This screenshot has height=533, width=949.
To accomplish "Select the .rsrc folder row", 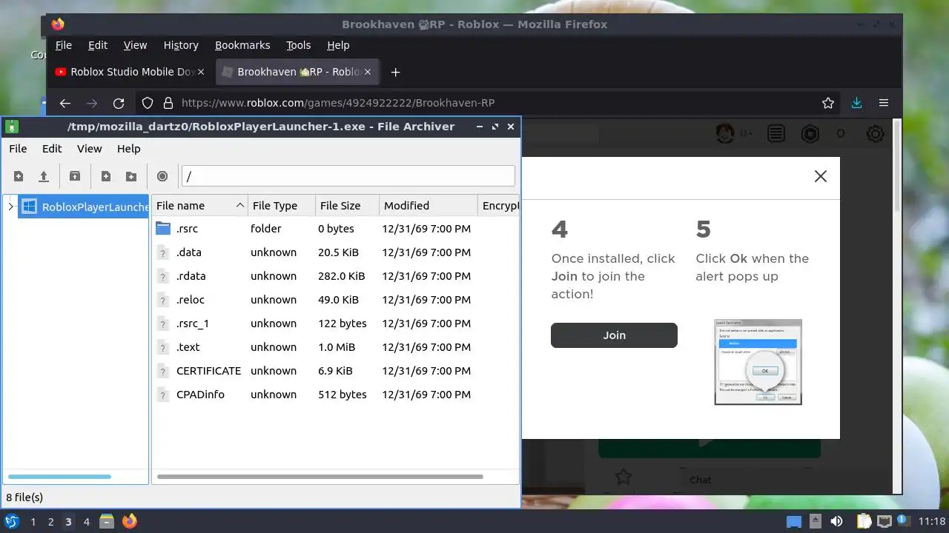I will click(335, 229).
